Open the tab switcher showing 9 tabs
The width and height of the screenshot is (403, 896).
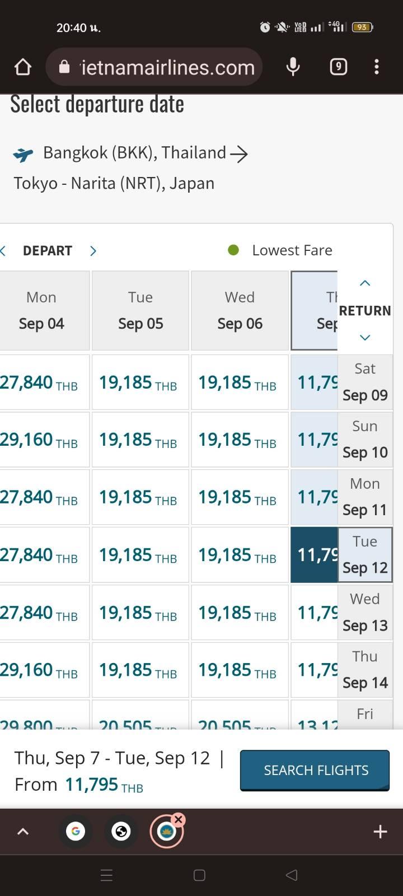338,67
